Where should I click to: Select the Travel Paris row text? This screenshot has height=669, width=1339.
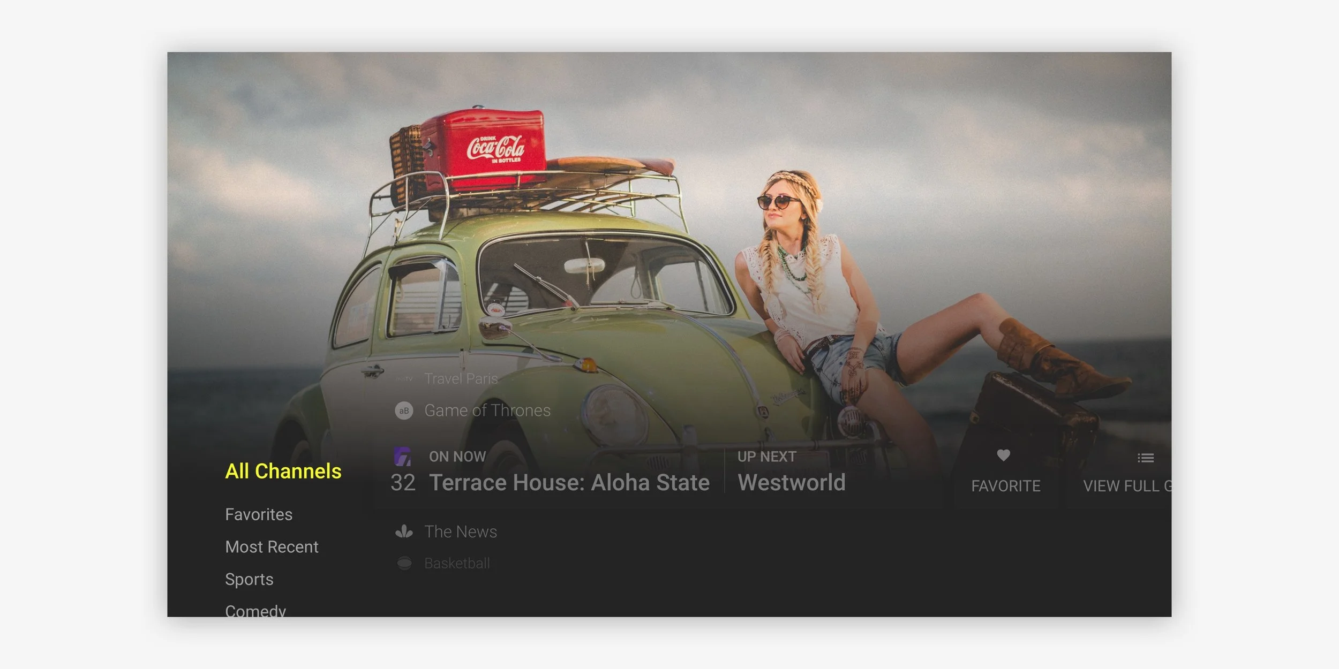coord(461,379)
